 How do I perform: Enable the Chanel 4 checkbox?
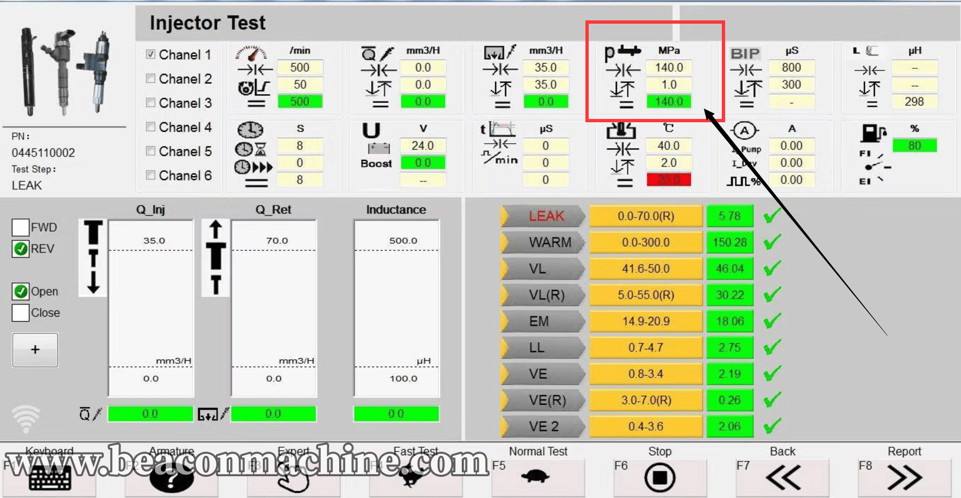click(151, 127)
